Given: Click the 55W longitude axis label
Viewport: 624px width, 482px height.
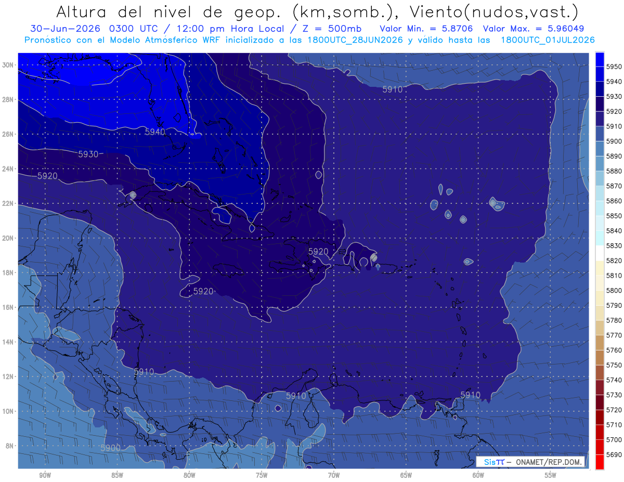Looking at the screenshot, I should click(551, 475).
